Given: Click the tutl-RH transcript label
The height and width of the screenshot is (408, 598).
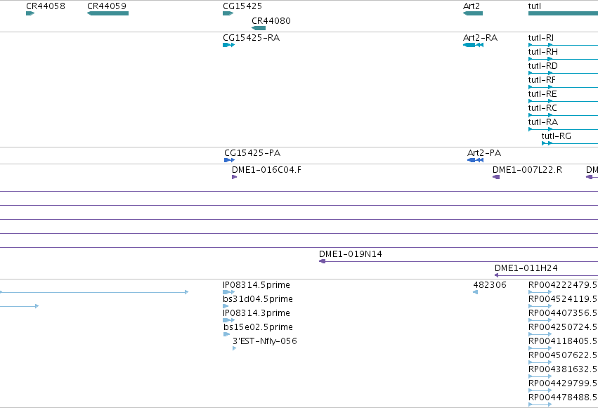Looking at the screenshot, I should pos(542,52).
